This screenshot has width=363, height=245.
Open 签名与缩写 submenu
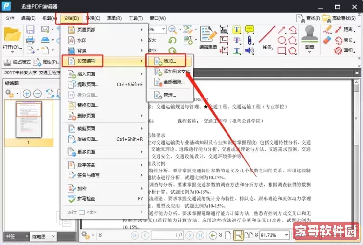(105, 175)
